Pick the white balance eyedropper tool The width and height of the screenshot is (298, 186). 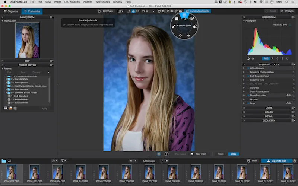[167, 11]
